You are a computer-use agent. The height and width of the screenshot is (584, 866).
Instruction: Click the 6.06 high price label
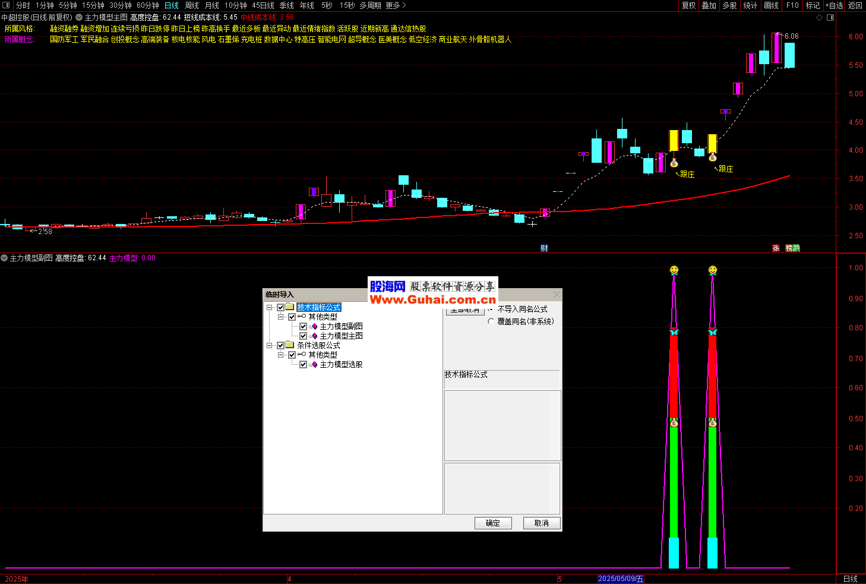pyautogui.click(x=792, y=36)
